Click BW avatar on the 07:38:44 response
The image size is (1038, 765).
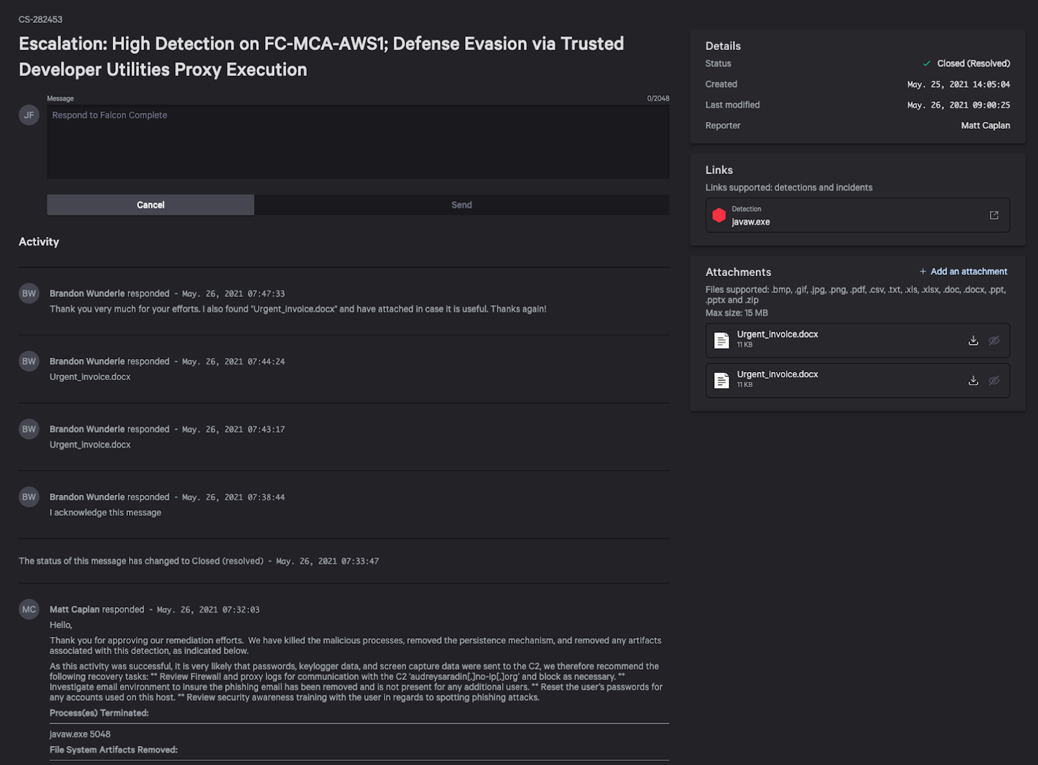29,497
